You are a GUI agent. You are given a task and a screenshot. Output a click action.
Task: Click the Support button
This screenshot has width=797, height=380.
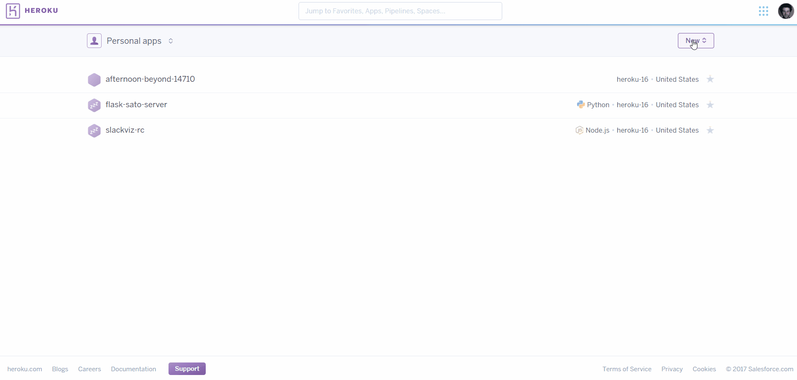(187, 369)
